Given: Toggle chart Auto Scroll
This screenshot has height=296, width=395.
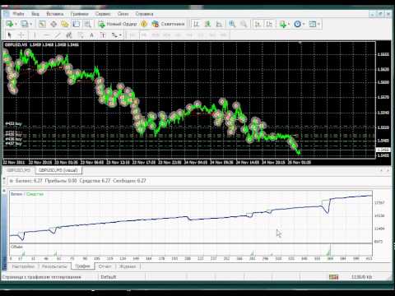Looking at the screenshot, I should click(258, 24).
